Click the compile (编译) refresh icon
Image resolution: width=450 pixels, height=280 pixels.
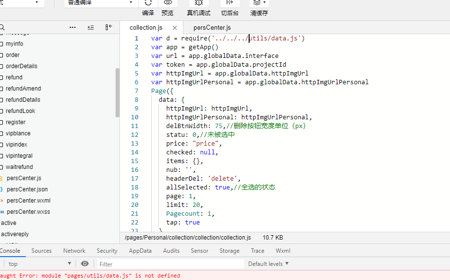148,3
